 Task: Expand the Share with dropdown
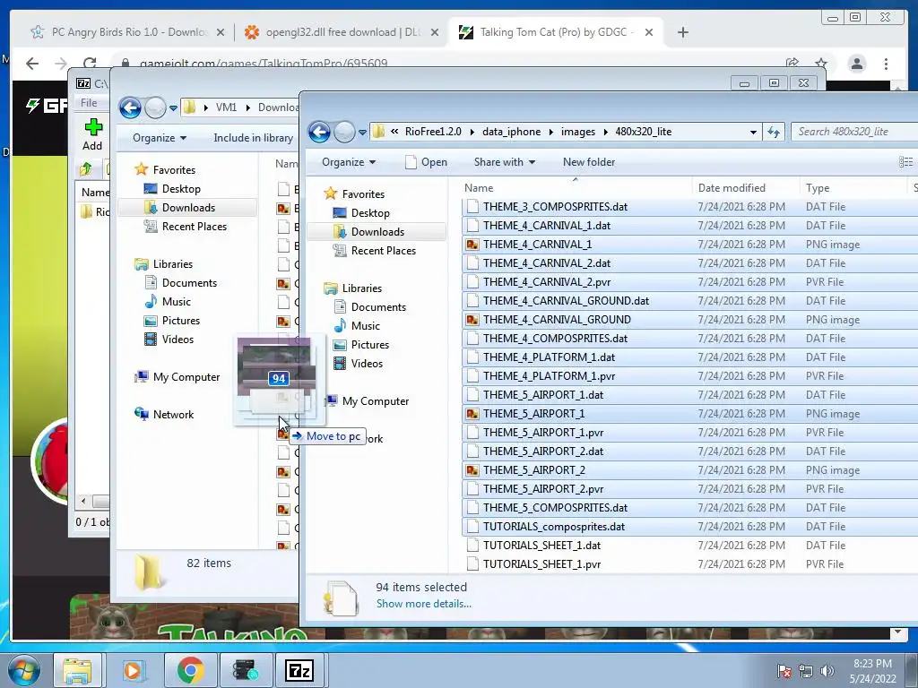[504, 162]
